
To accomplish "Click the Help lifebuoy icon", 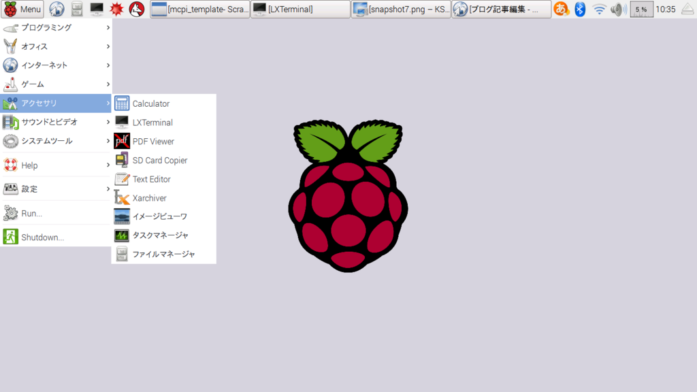I will 10,165.
